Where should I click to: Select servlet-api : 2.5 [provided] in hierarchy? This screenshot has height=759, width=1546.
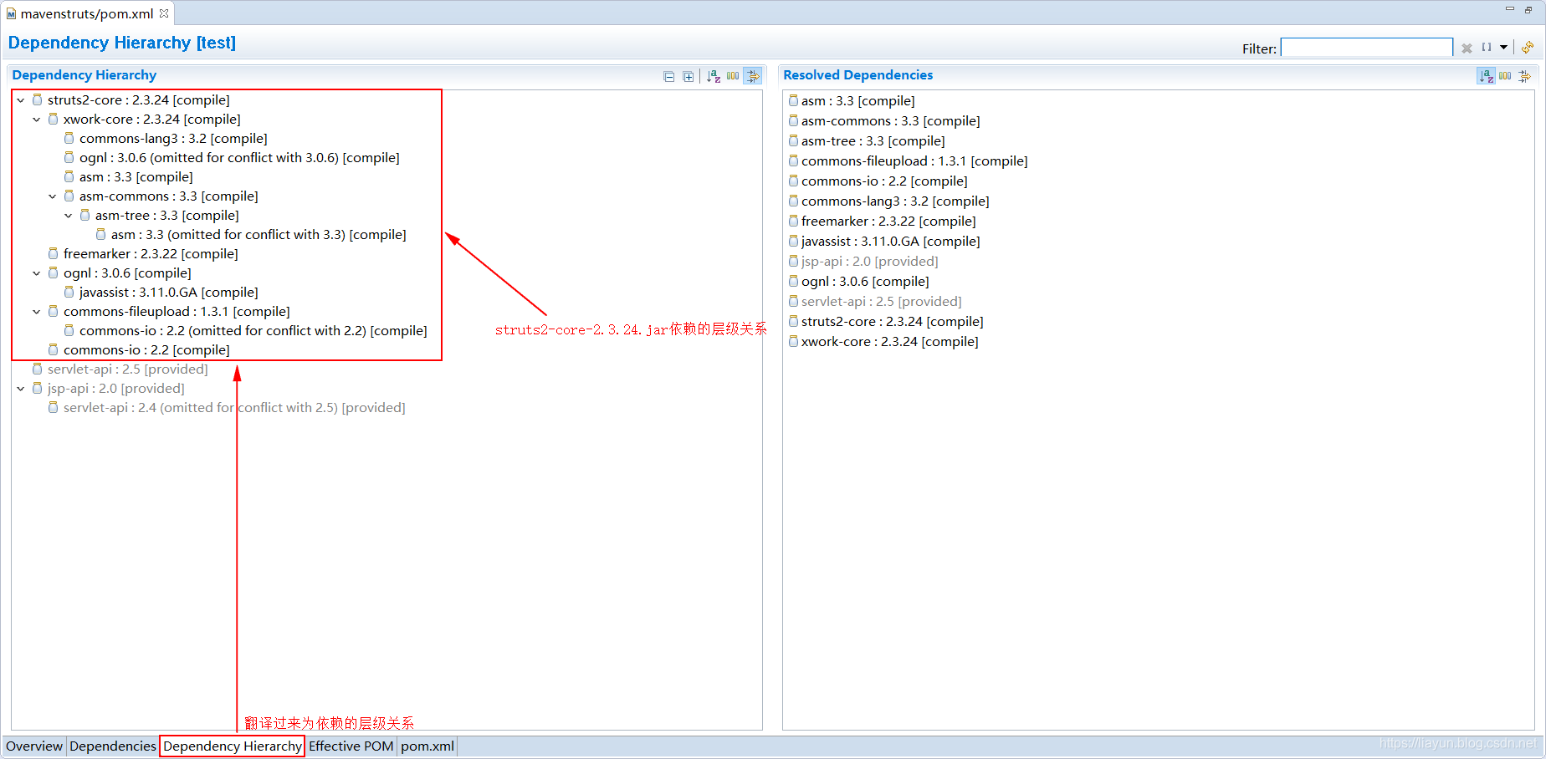click(x=128, y=369)
